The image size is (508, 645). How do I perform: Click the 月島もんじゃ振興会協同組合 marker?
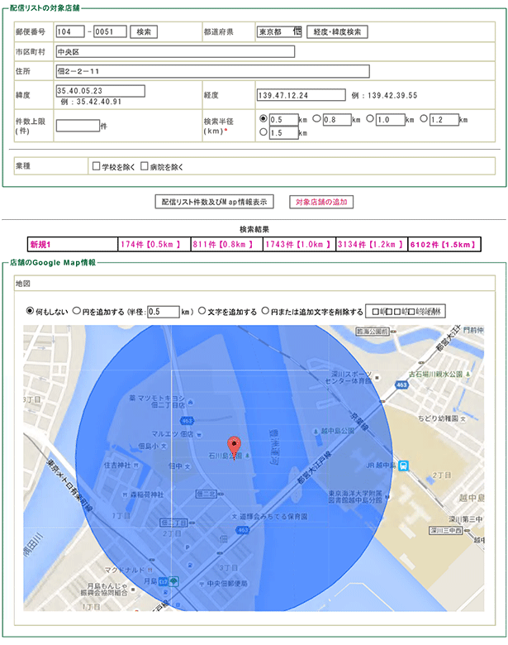point(133,589)
